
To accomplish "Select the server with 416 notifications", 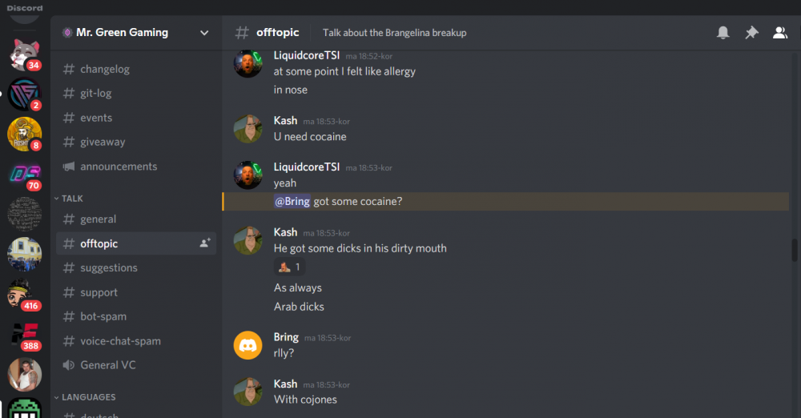I will point(25,295).
